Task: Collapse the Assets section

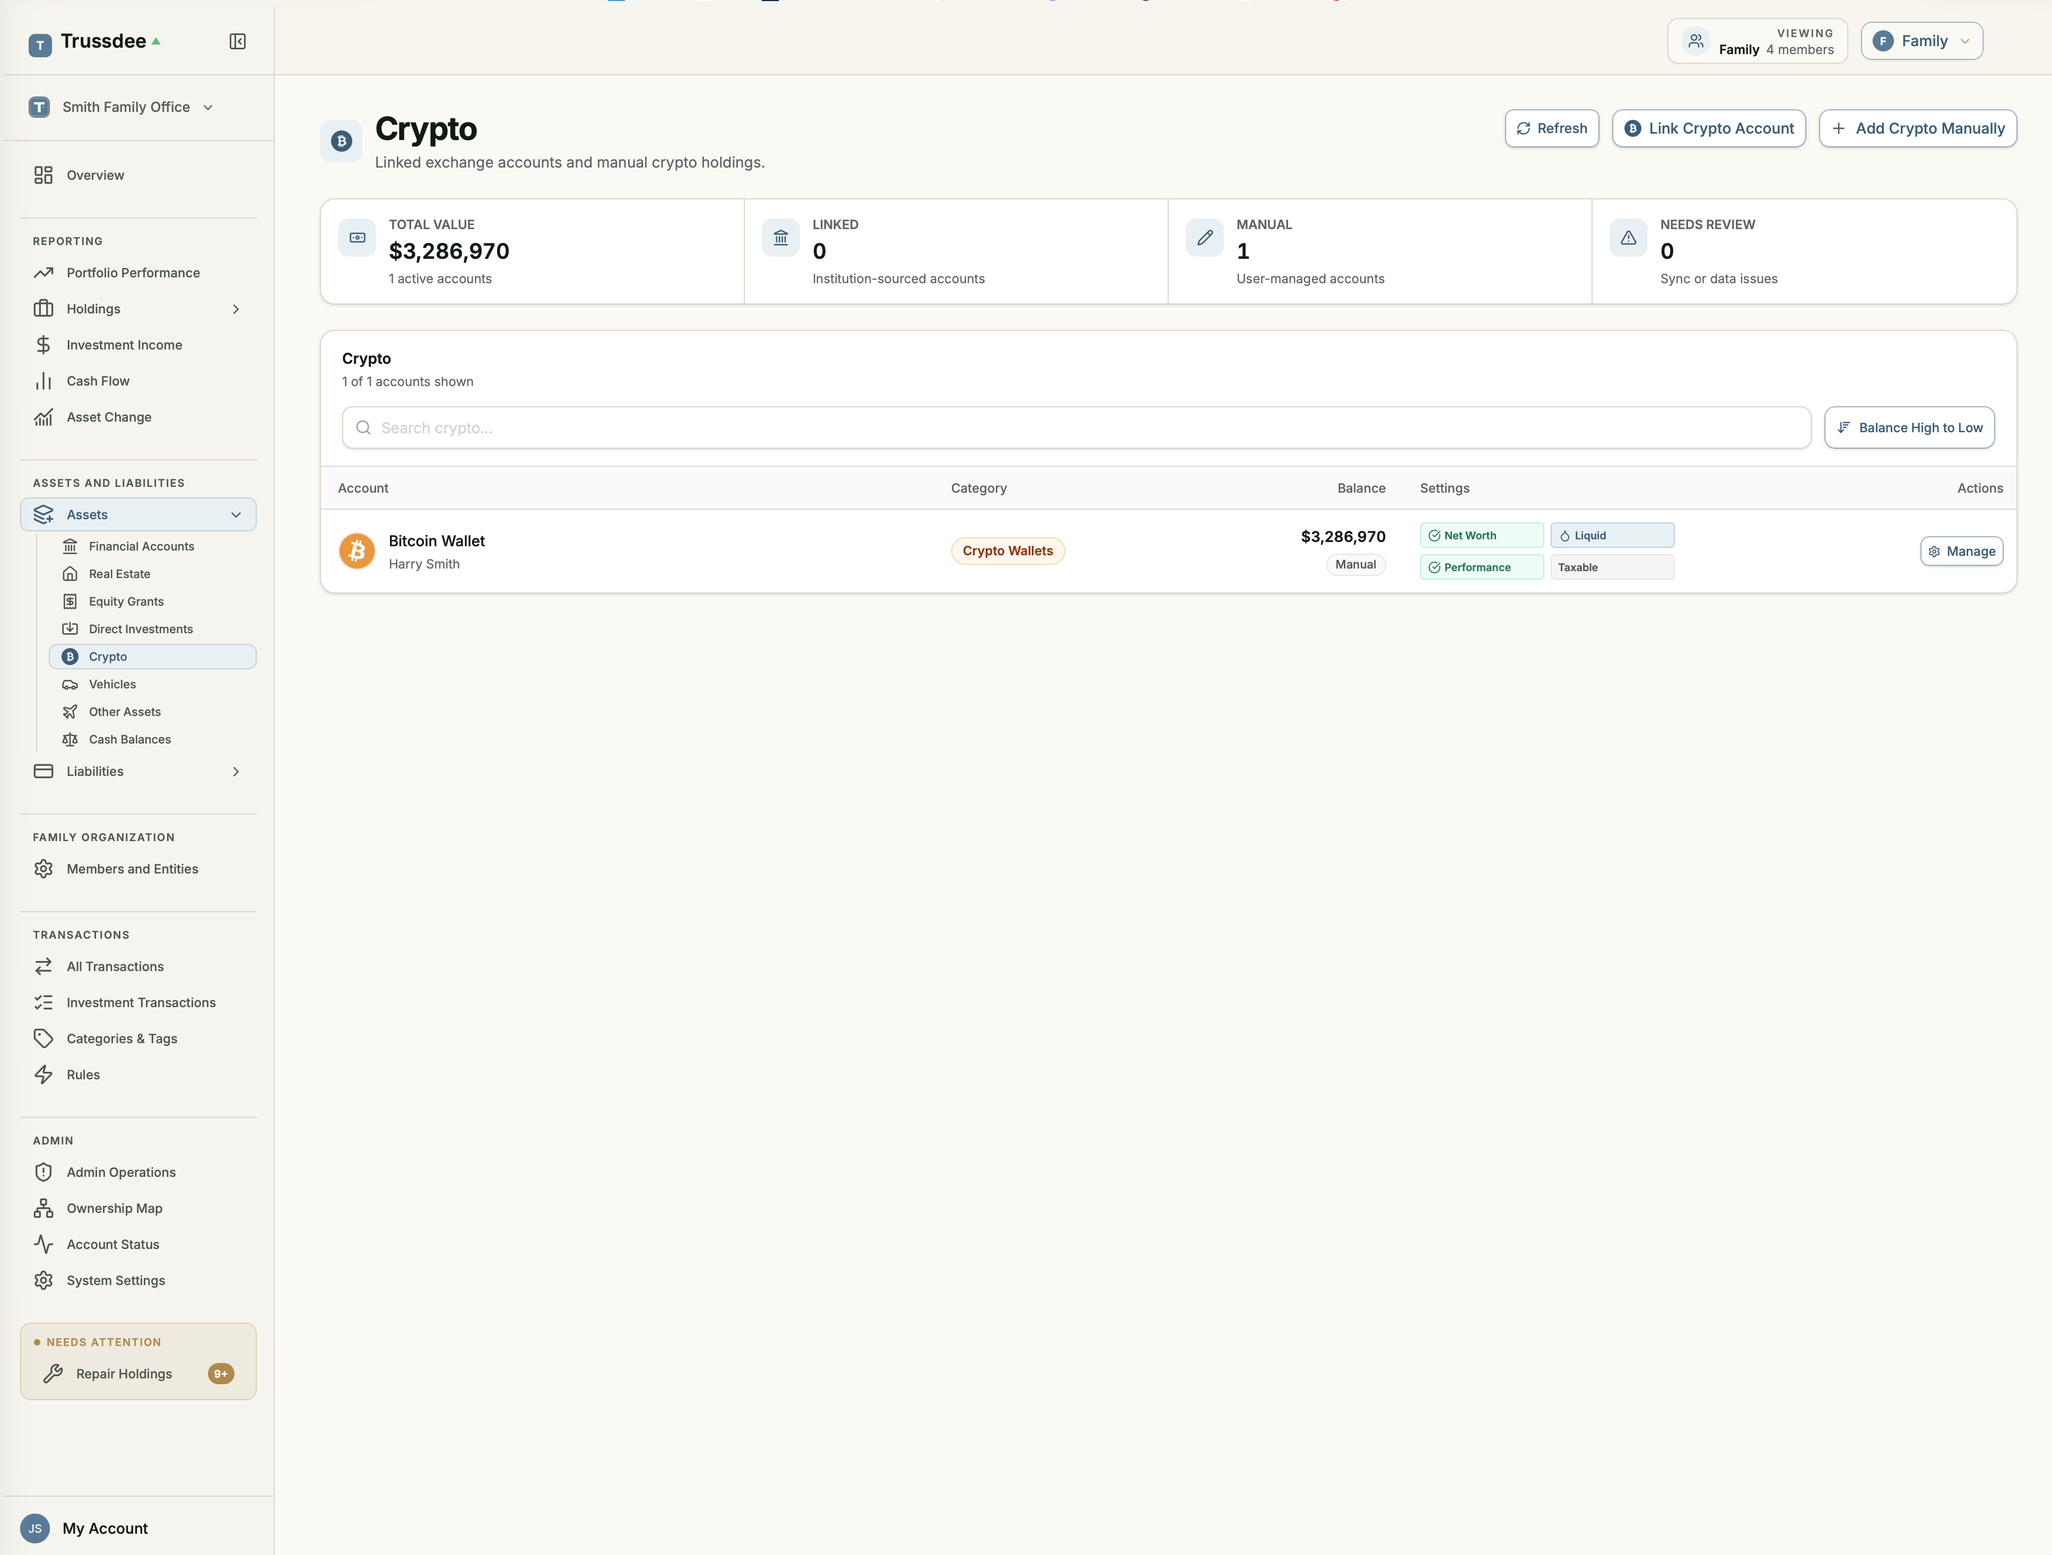Action: [138, 514]
